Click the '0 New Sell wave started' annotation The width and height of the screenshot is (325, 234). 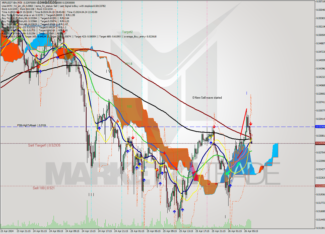(x=207, y=98)
